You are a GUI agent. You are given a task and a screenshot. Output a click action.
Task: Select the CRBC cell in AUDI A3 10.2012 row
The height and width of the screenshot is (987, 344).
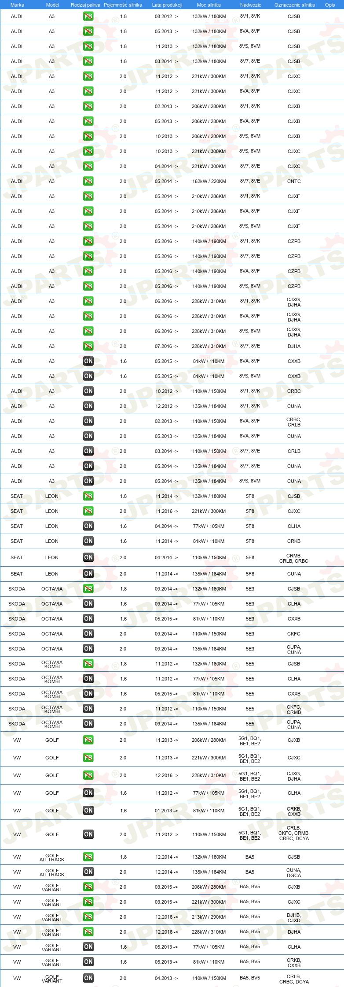(294, 391)
